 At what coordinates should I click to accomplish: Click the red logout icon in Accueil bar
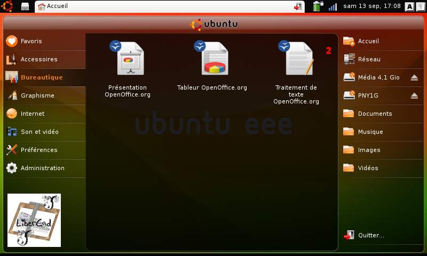[298, 6]
